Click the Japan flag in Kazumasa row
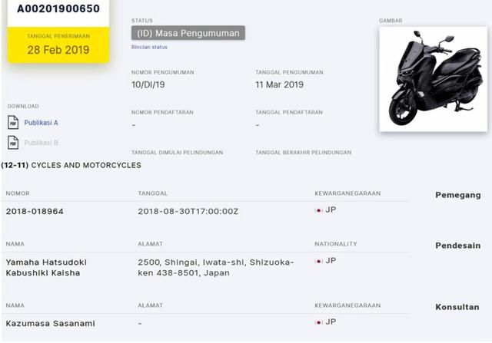492x343 pixels. 319,322
